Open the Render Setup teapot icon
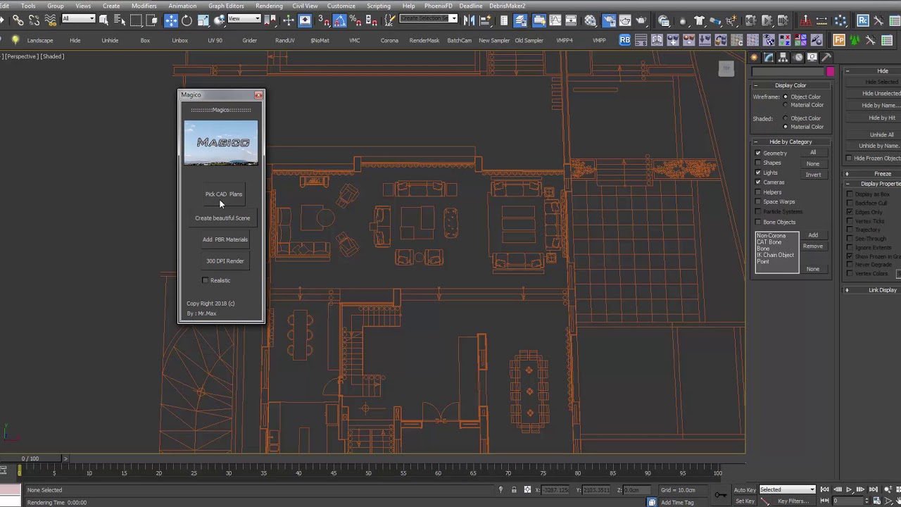The width and height of the screenshot is (901, 507). click(609, 20)
